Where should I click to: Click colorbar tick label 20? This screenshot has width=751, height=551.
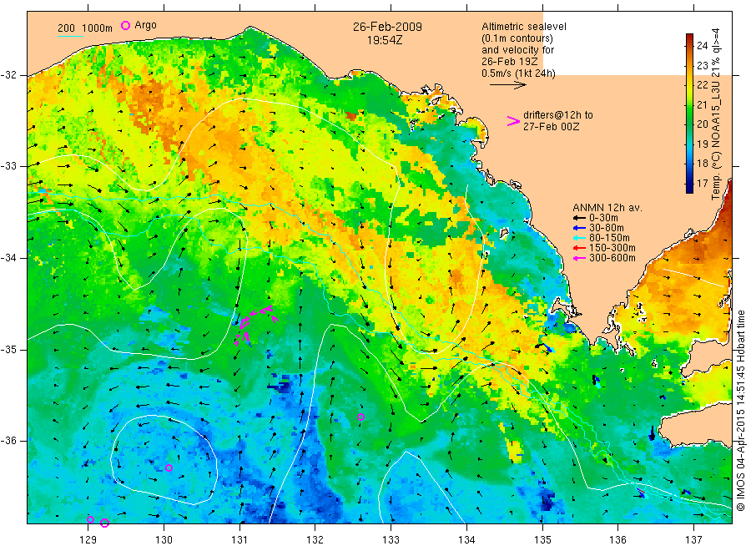pyautogui.click(x=702, y=124)
